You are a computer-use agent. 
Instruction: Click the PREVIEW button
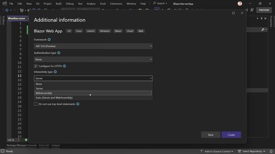264,10
